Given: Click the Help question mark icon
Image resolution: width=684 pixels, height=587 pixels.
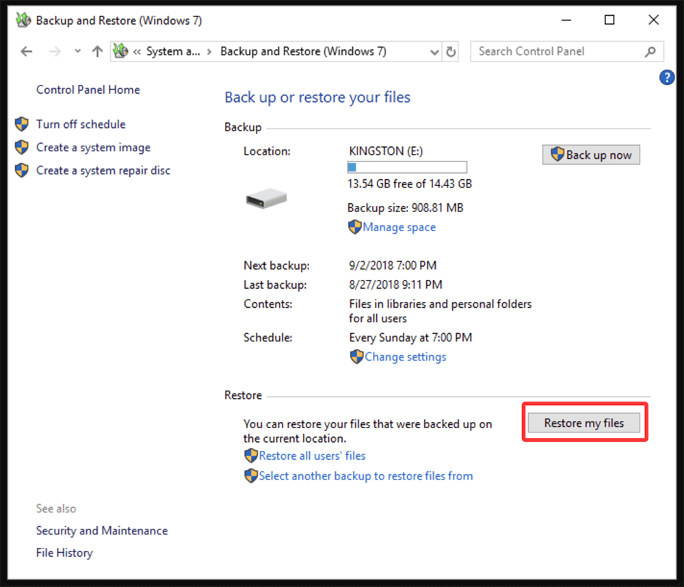Looking at the screenshot, I should click(x=667, y=77).
